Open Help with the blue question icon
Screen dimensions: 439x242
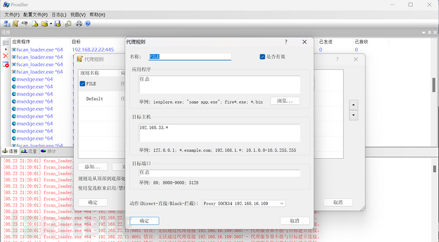click(88, 24)
